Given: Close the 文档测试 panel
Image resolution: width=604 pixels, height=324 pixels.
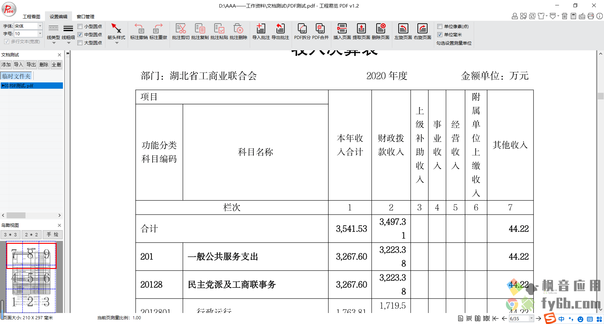Looking at the screenshot, I should coord(59,55).
